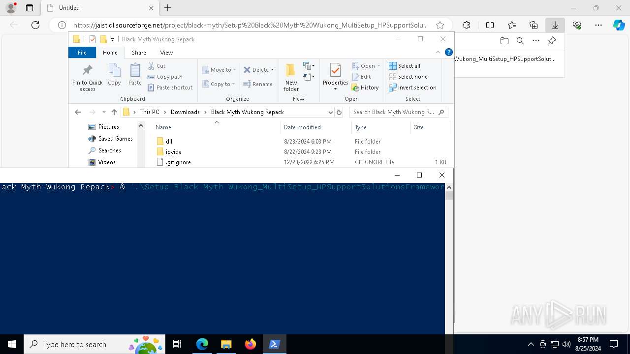630x354 pixels.
Task: Click Edit in the Open group
Action: [x=361, y=77]
